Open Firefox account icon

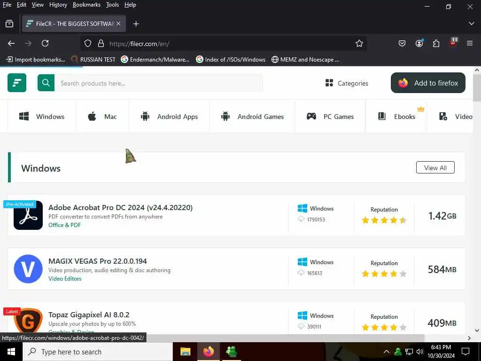pos(419,43)
